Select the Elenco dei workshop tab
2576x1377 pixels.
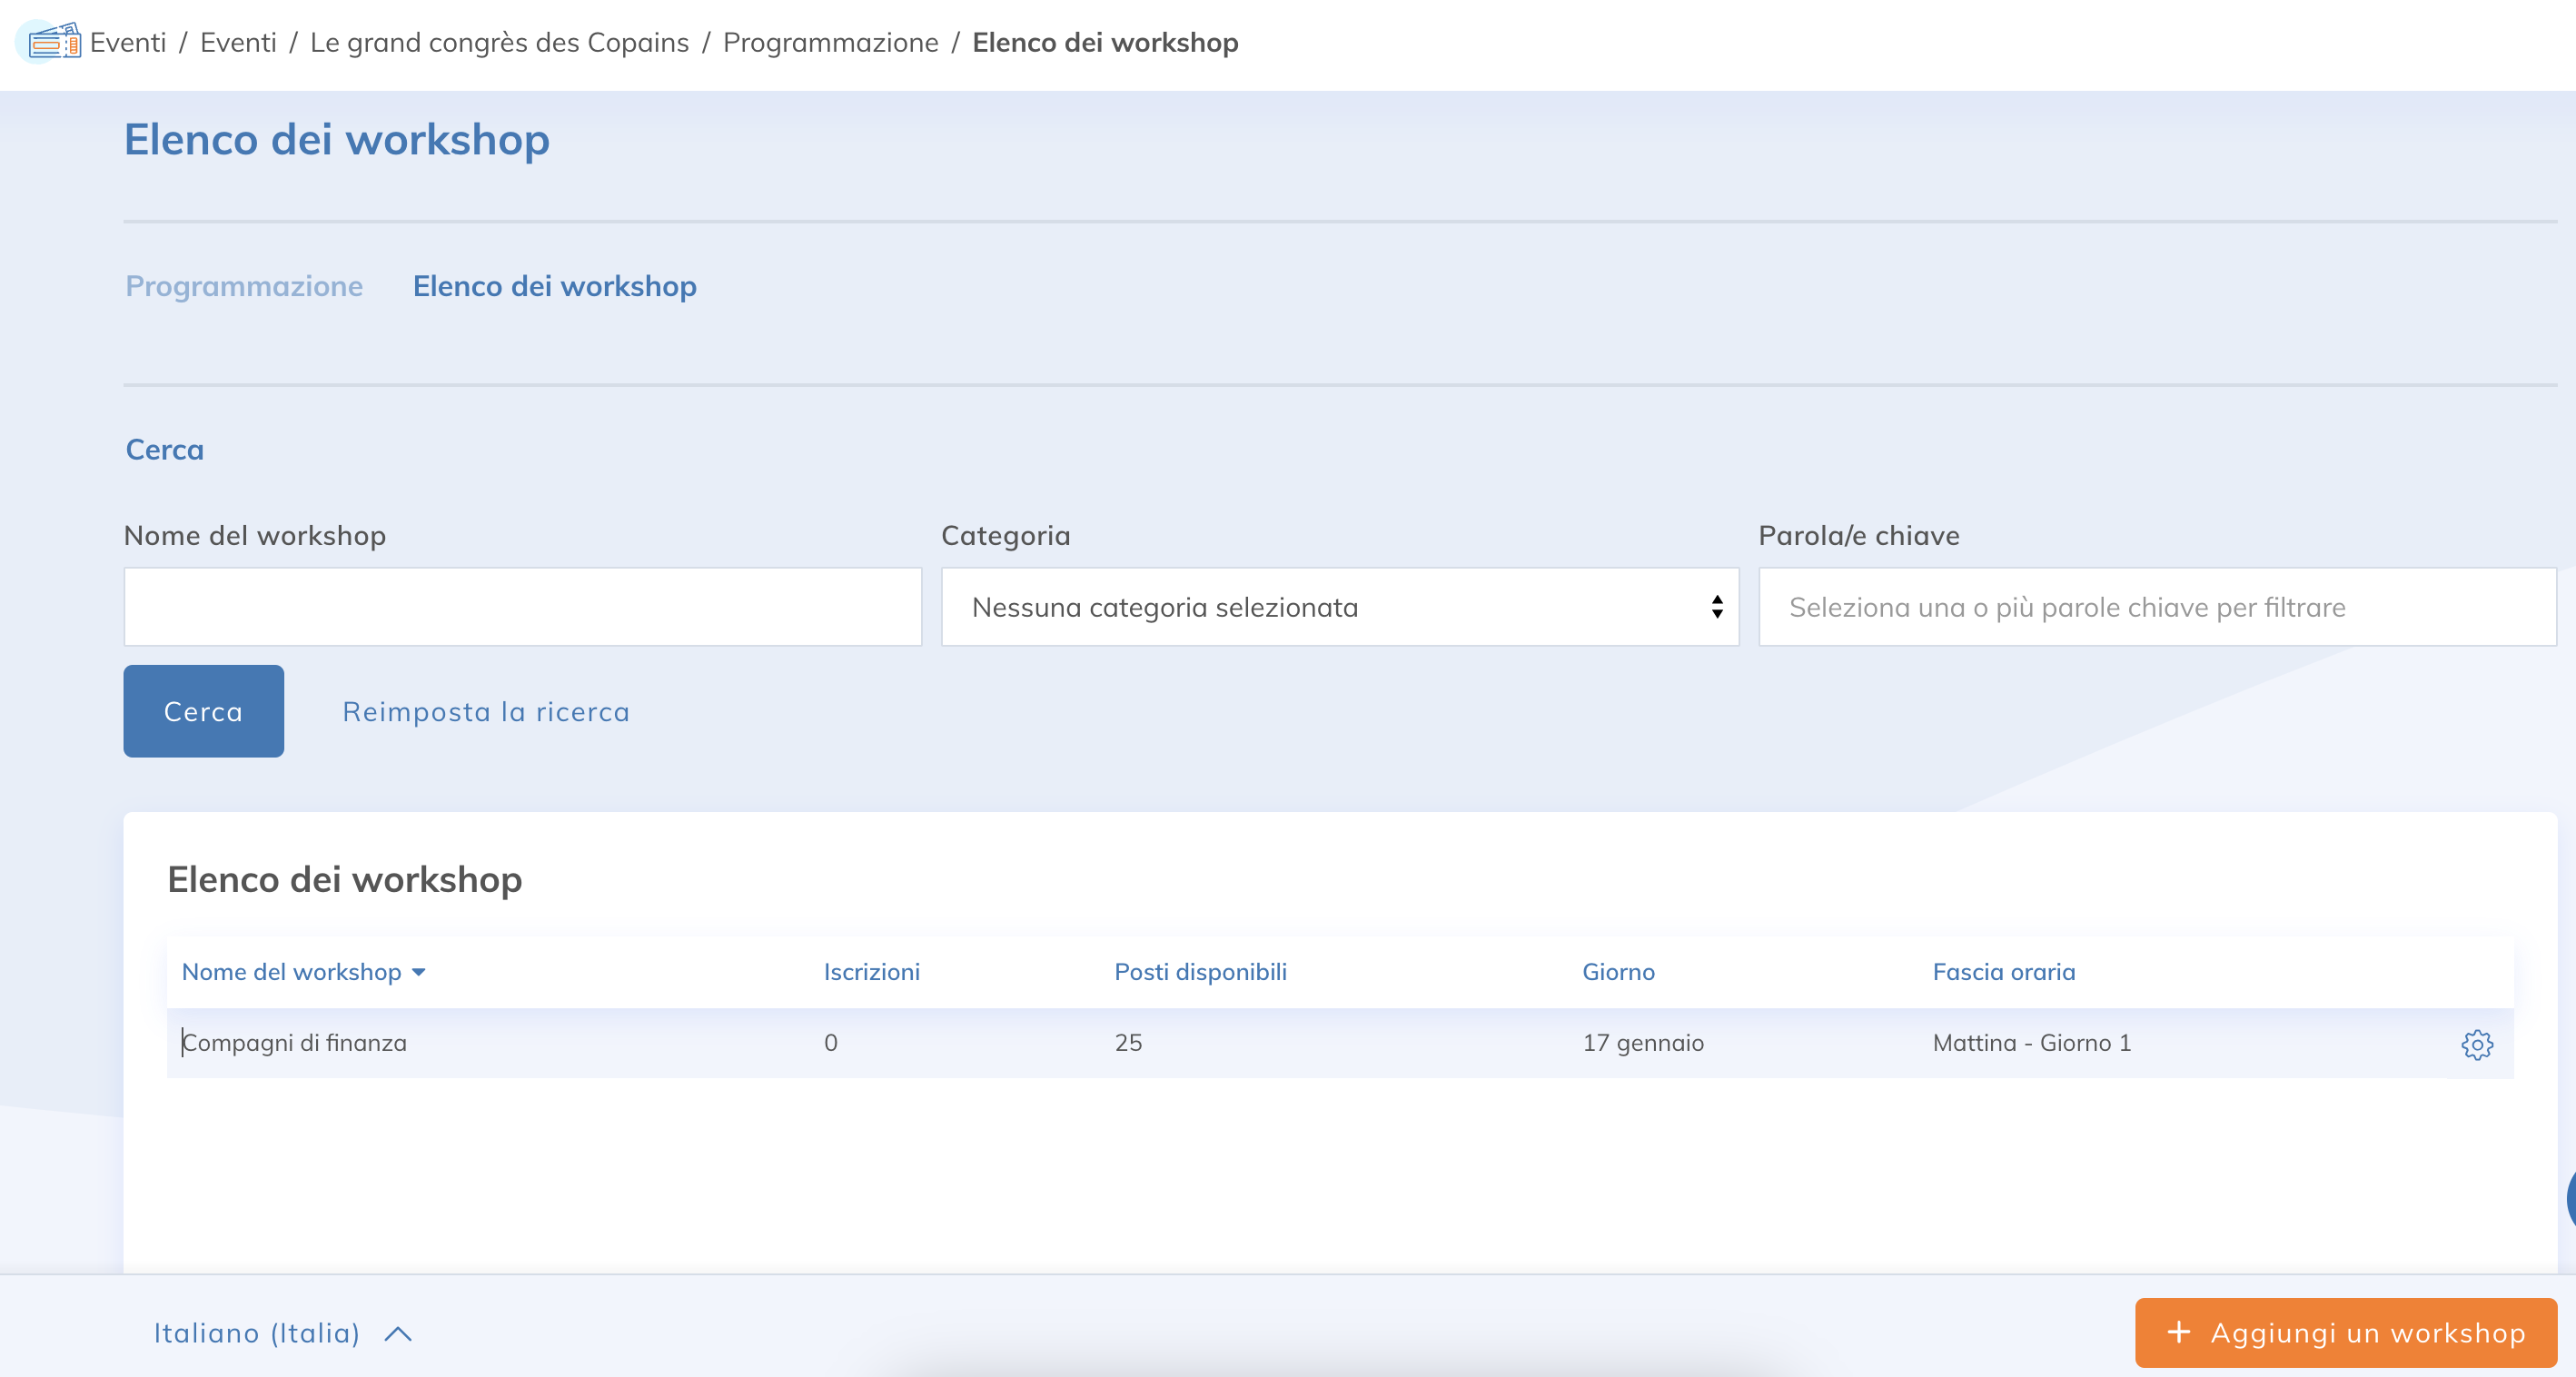554,286
